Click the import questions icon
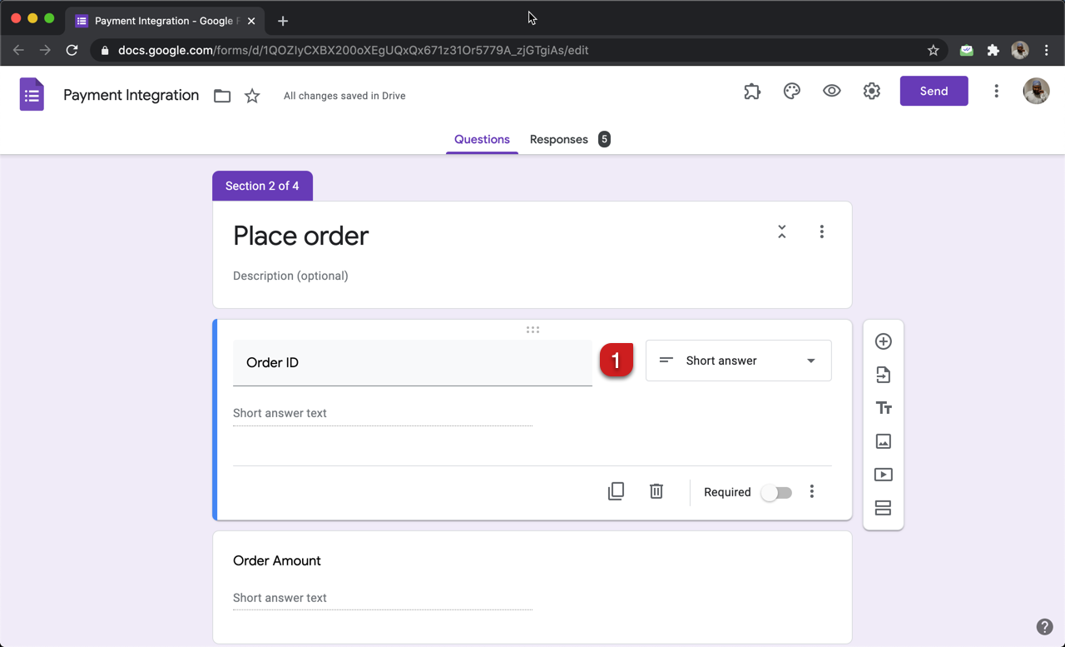 tap(883, 375)
